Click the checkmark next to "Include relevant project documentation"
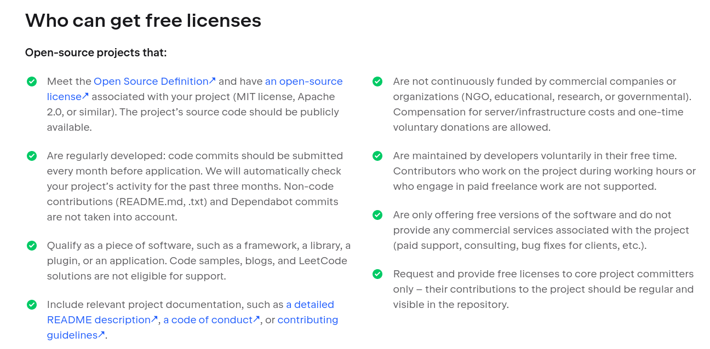The width and height of the screenshot is (710, 349). pyautogui.click(x=32, y=305)
